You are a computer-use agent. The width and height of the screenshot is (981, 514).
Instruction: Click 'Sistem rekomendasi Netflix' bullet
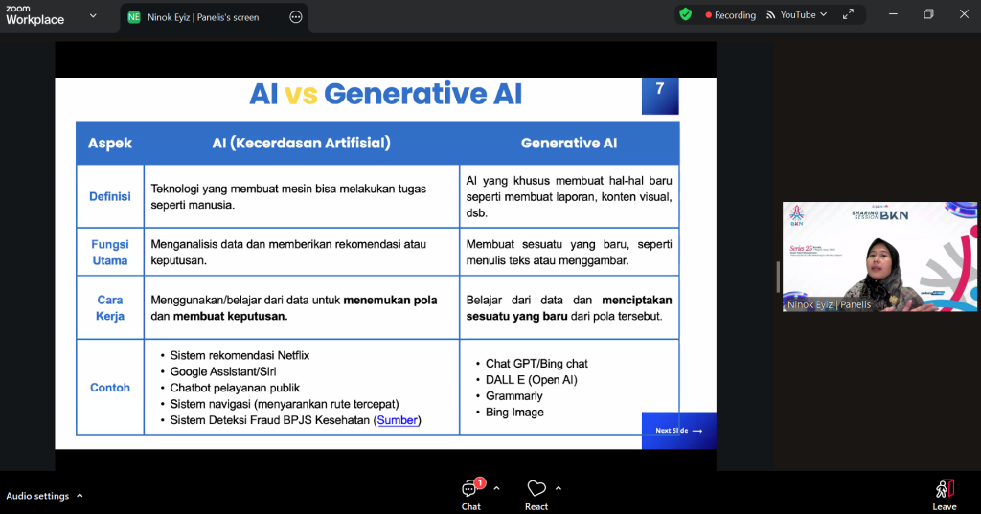pyautogui.click(x=240, y=355)
